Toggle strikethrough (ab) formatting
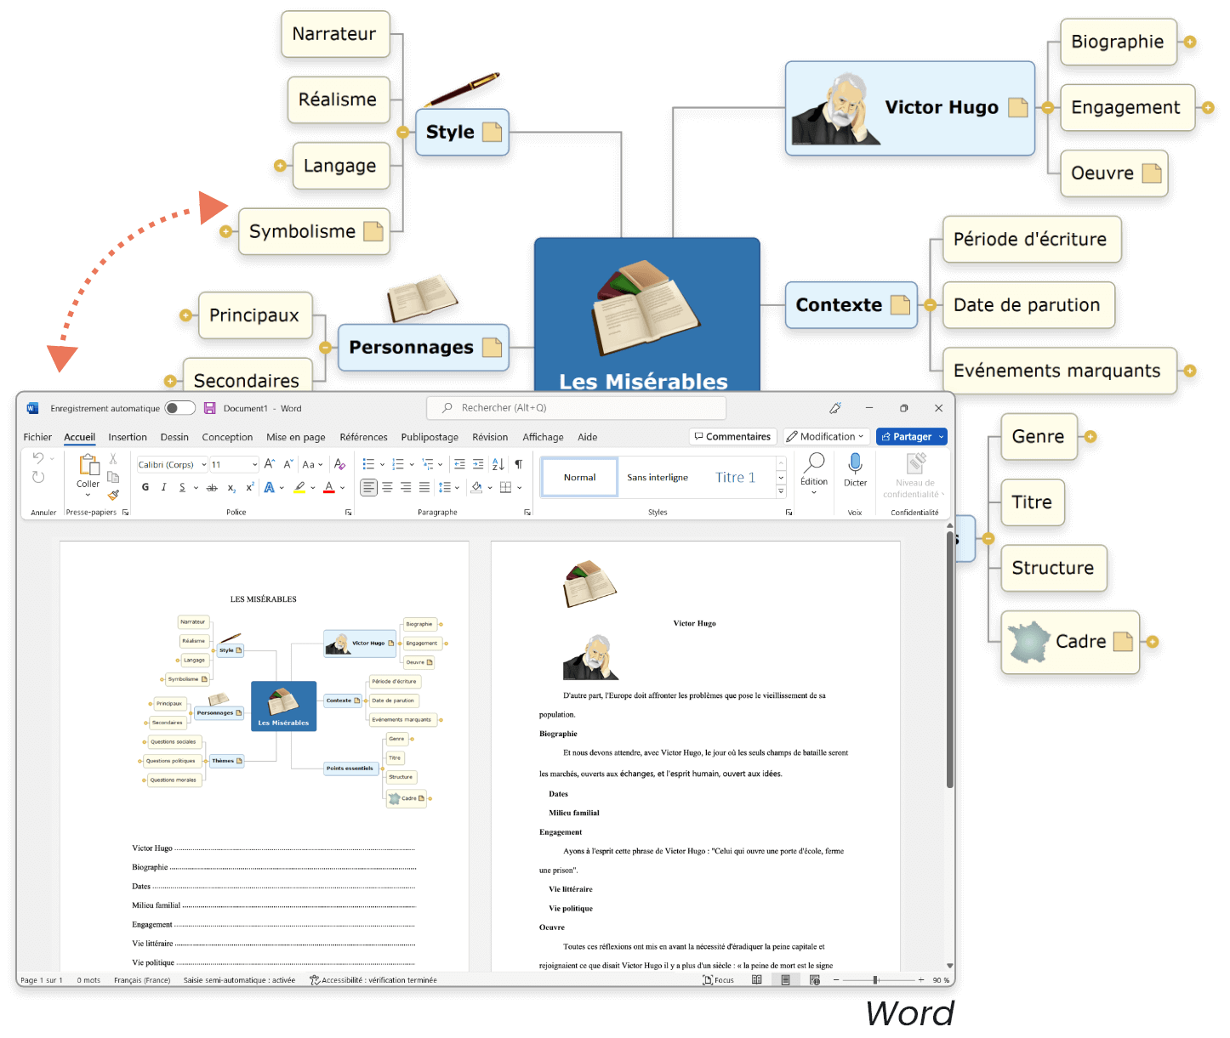This screenshot has width=1230, height=1038. pyautogui.click(x=212, y=487)
